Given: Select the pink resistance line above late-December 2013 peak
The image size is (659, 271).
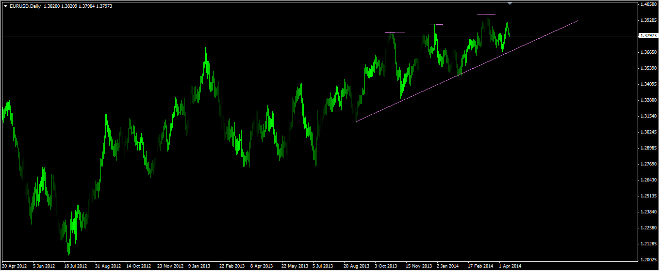Looking at the screenshot, I should 436,25.
